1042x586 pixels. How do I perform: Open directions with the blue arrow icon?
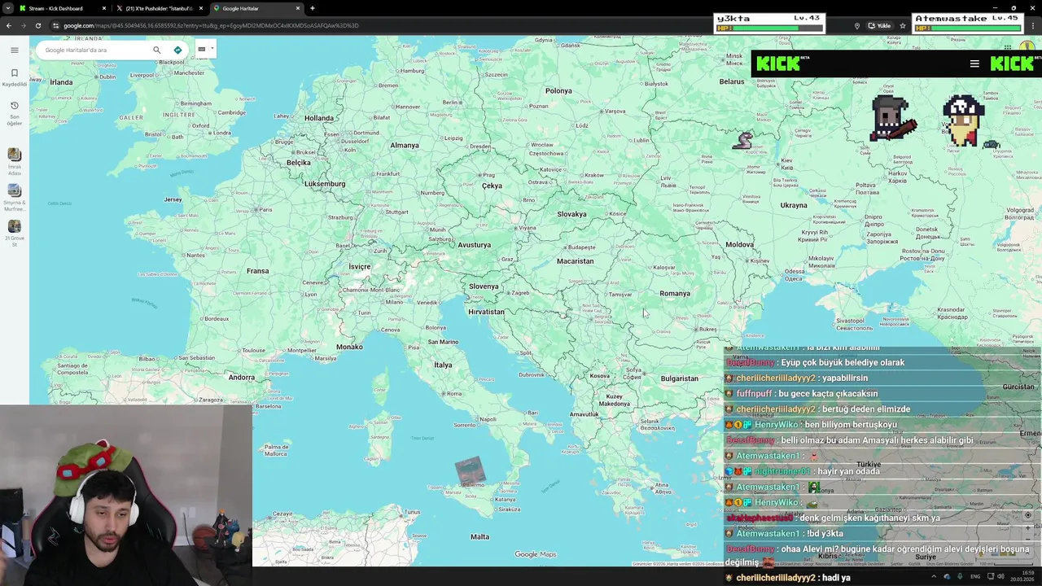click(x=177, y=50)
